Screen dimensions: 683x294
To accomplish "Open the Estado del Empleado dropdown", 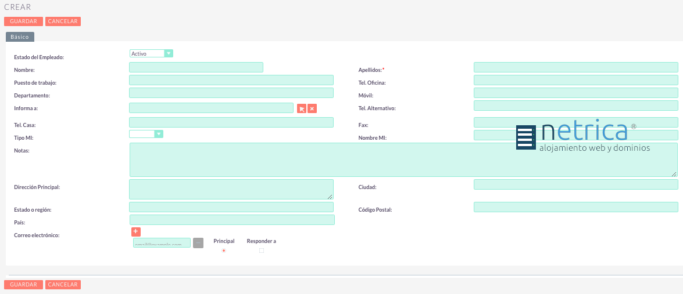I will tap(151, 53).
